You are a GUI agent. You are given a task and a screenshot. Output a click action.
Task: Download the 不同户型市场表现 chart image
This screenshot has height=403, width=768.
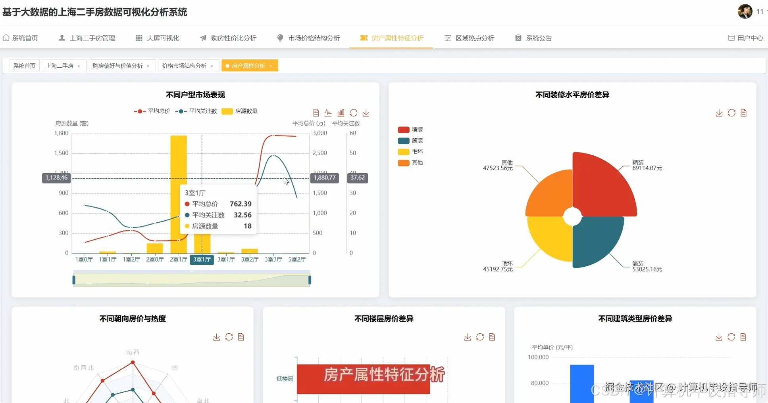(366, 113)
